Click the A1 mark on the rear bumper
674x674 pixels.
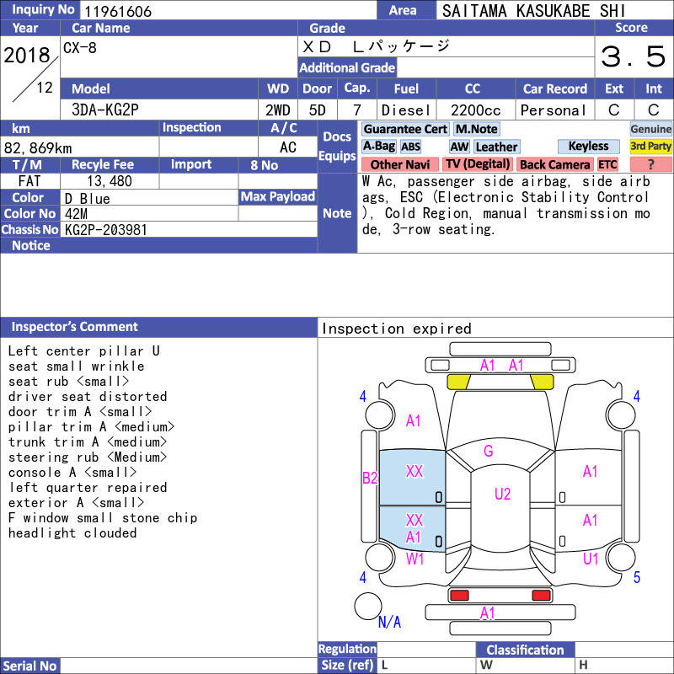coord(488,613)
